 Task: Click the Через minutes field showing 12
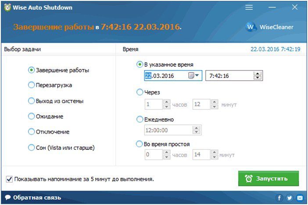(x=201, y=104)
